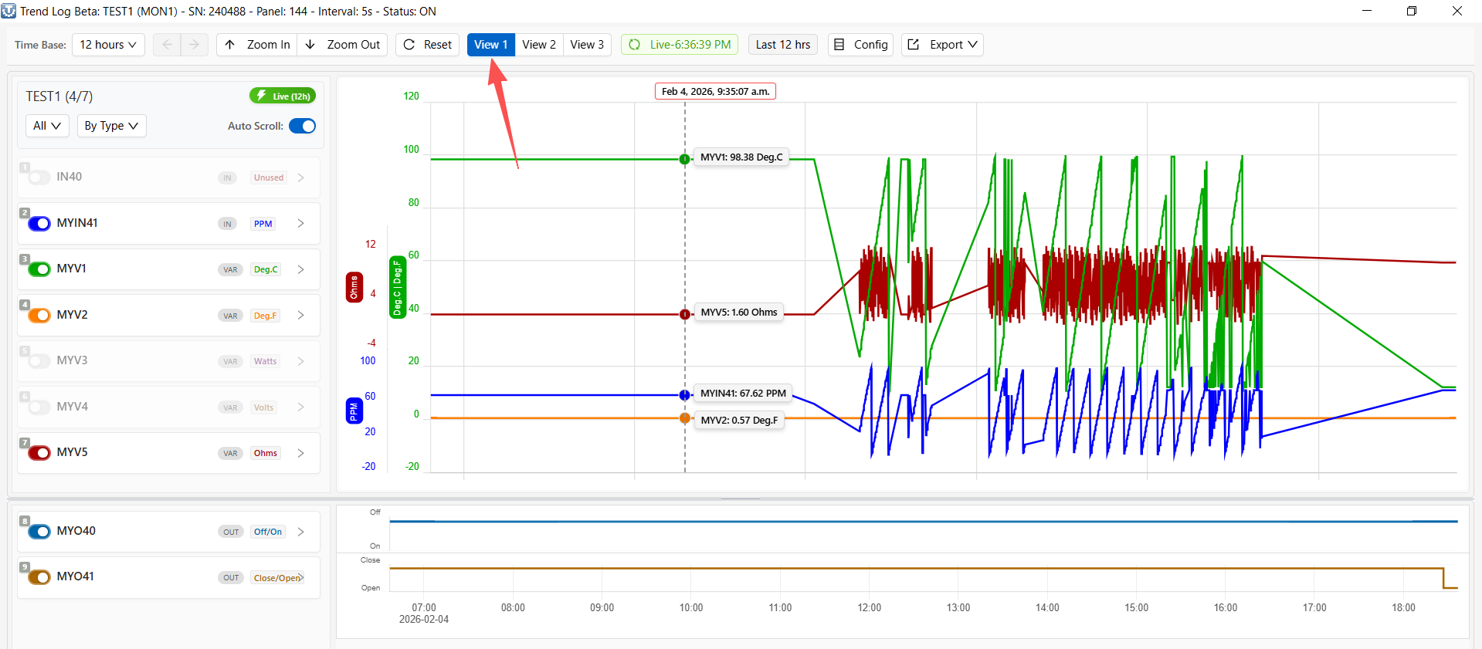Click the green Live (12h) status badge

(283, 96)
